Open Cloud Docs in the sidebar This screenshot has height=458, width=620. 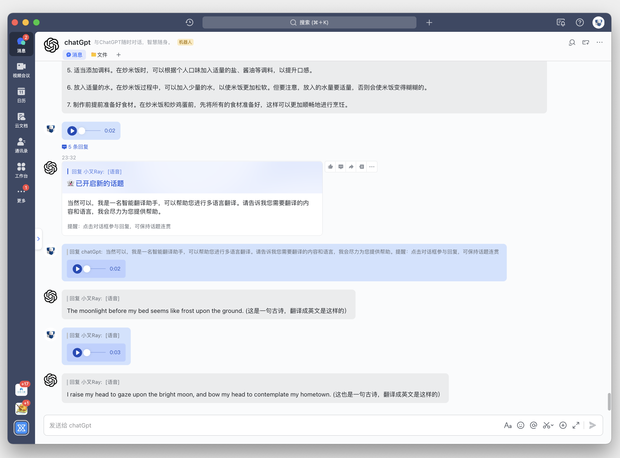point(21,120)
